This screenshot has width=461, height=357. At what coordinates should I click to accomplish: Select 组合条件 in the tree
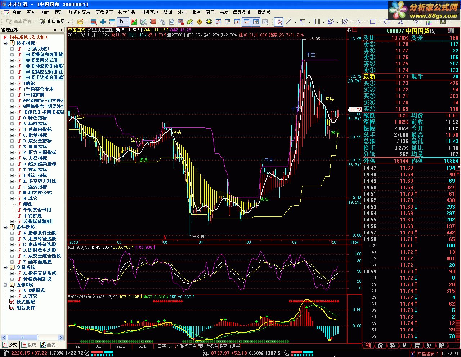point(26,308)
